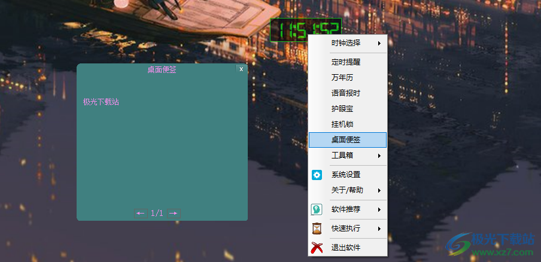Screen dimensions: 541x262
Task: Expand the 软件推荐 submenu arrow
Action: click(x=379, y=209)
